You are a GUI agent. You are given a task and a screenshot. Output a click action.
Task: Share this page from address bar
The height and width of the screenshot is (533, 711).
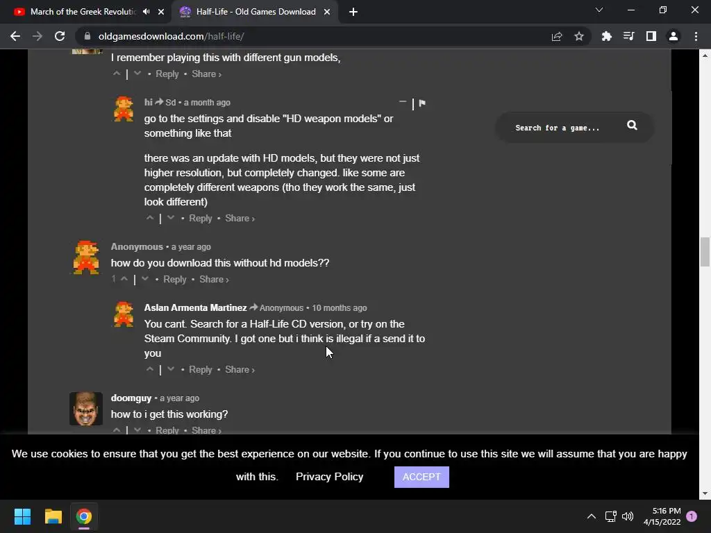tap(557, 36)
